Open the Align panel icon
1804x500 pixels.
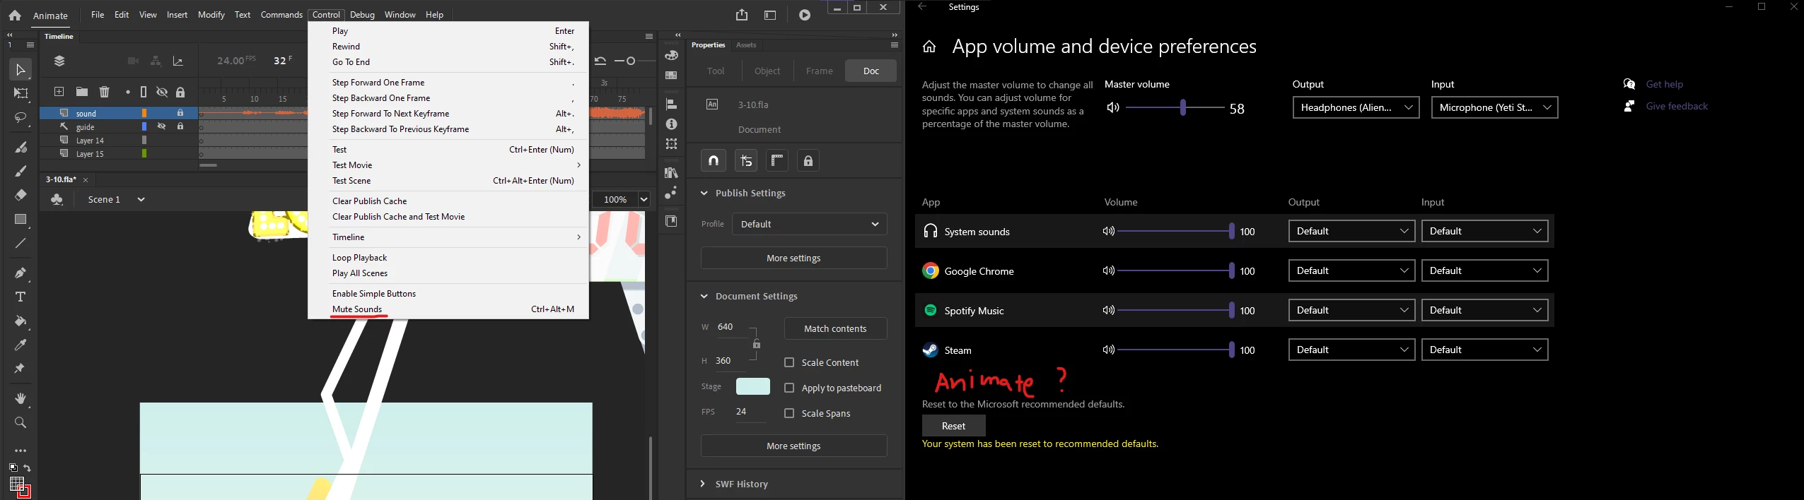coord(671,104)
